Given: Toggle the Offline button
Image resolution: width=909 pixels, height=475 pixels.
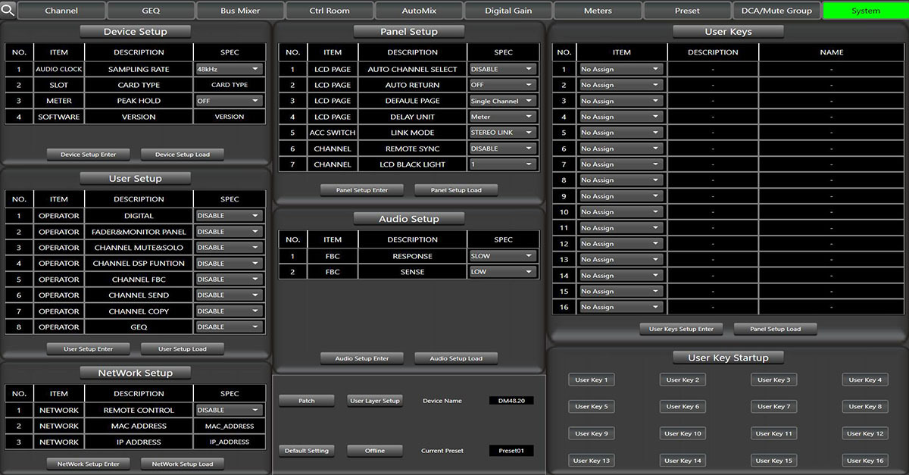Looking at the screenshot, I should coord(374,451).
